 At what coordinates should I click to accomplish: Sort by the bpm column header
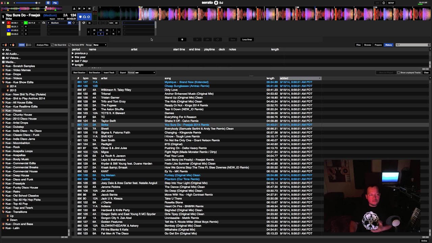tap(86, 78)
